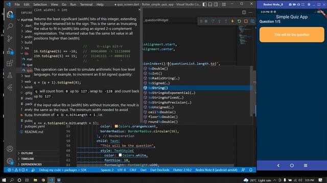Open editor More Actions ellipsis

pos(251,12)
